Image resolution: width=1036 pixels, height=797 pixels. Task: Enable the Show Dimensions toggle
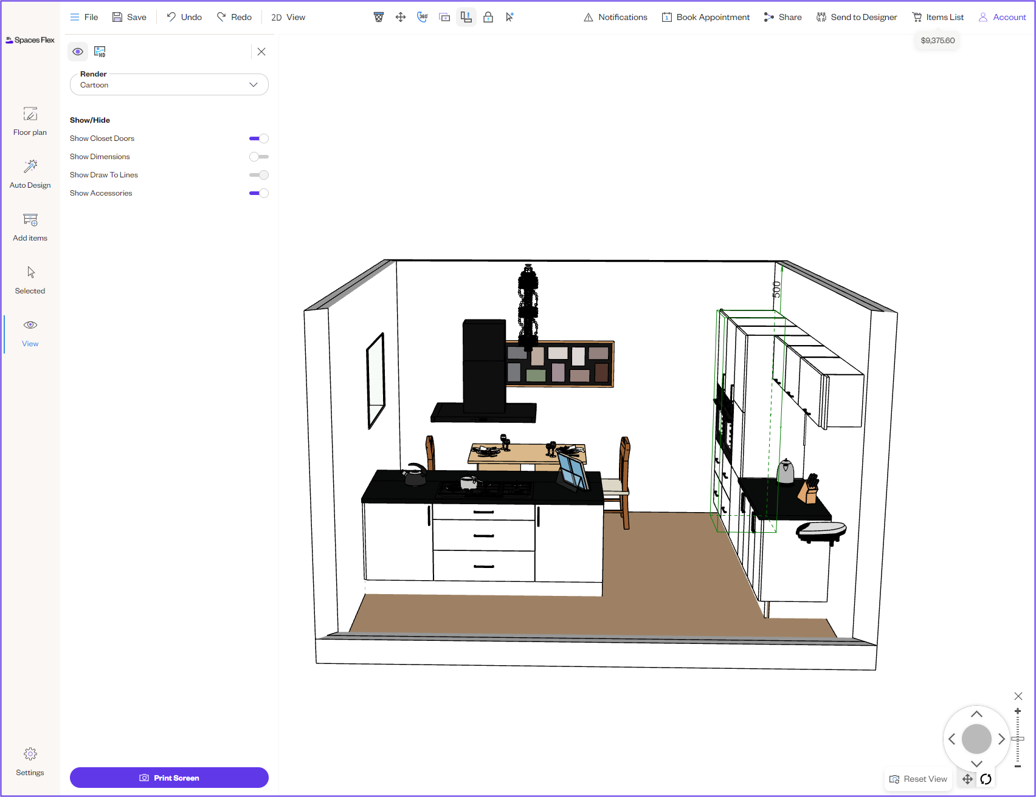[x=259, y=157]
